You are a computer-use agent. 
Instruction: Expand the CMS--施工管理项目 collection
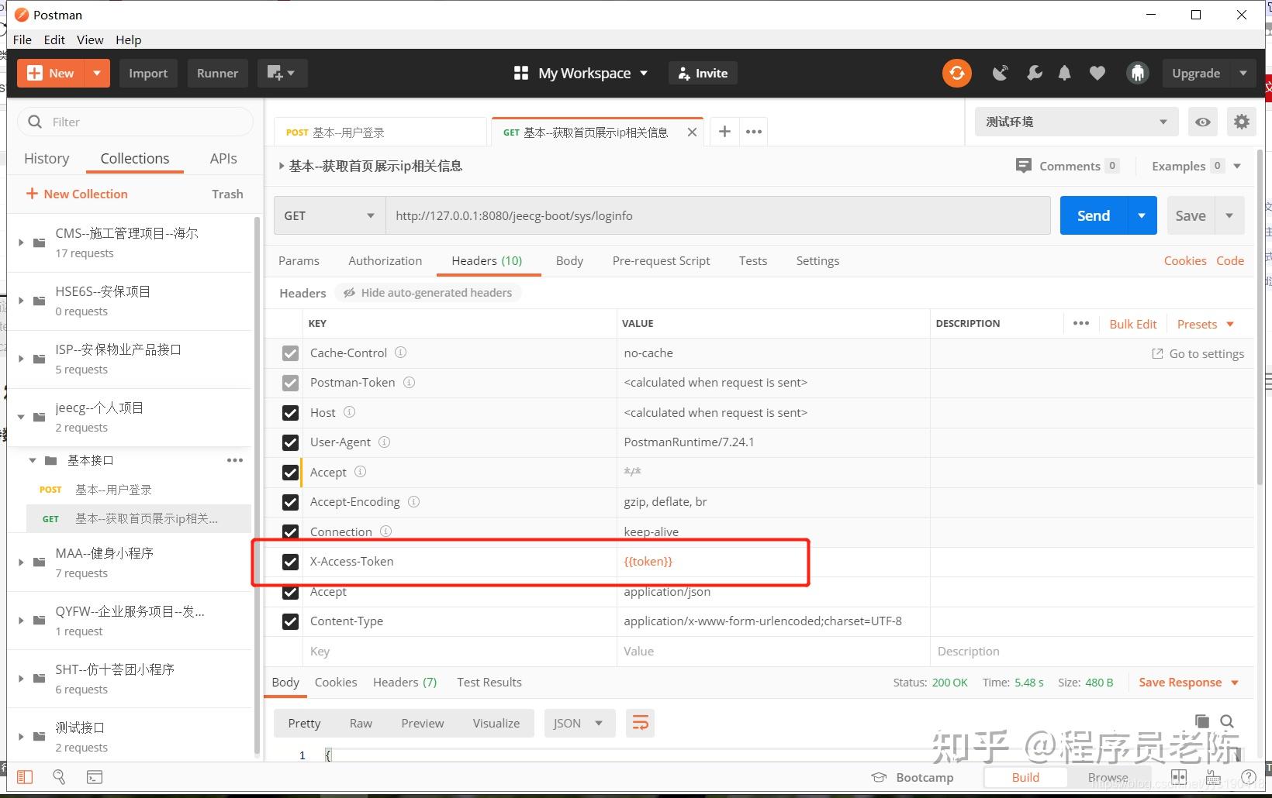pos(21,242)
